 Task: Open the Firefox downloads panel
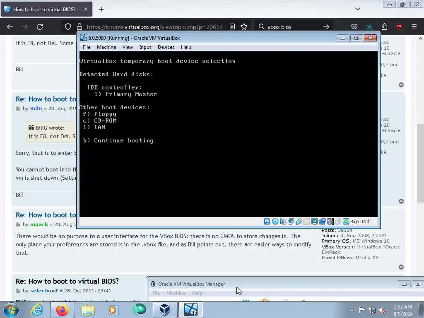point(369,26)
